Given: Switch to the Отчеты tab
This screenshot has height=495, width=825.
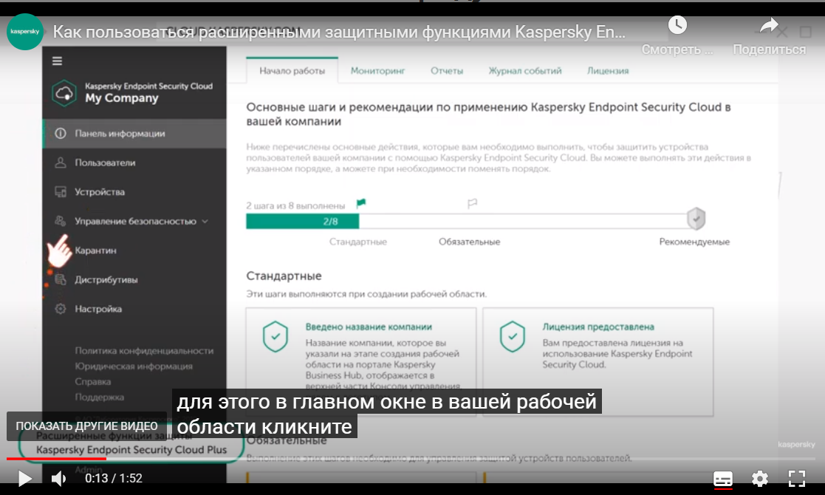Looking at the screenshot, I should point(447,70).
